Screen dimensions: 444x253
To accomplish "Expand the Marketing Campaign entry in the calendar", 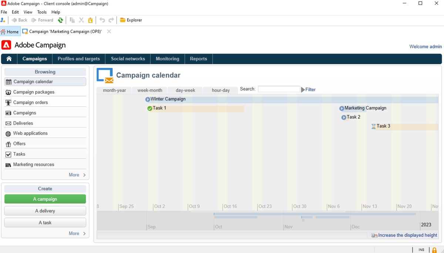I will [342, 108].
